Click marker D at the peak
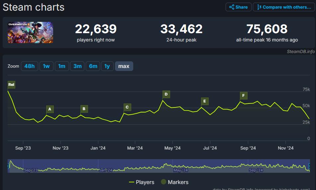316x190 pixels. click(x=166, y=94)
